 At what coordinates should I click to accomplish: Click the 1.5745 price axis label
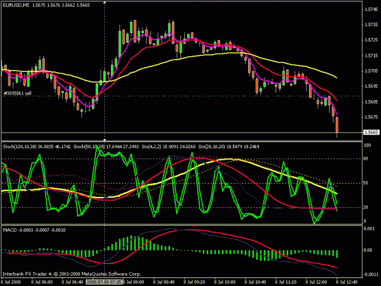point(371,10)
